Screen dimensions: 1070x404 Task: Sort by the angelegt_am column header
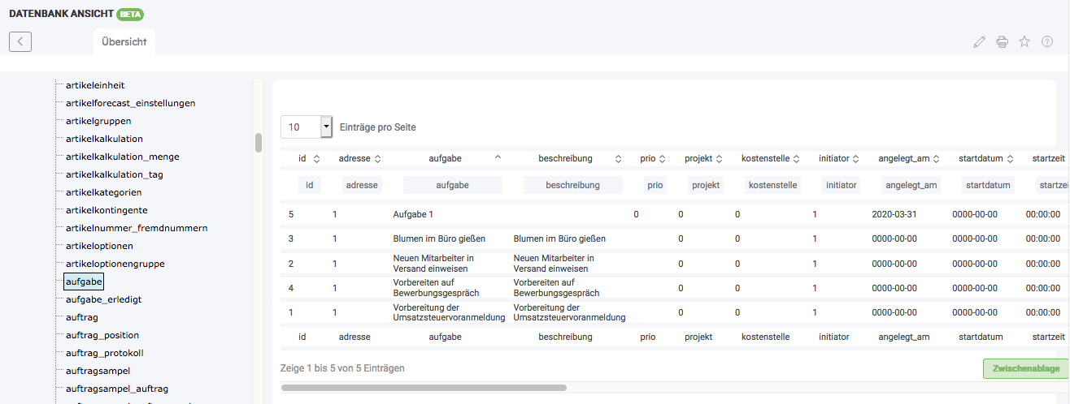pyautogui.click(x=909, y=158)
